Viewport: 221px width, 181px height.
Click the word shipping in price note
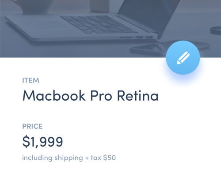[69, 158]
